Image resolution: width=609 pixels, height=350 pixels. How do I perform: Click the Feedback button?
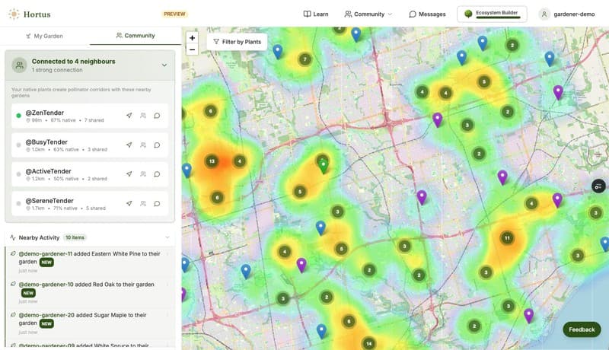pos(582,329)
